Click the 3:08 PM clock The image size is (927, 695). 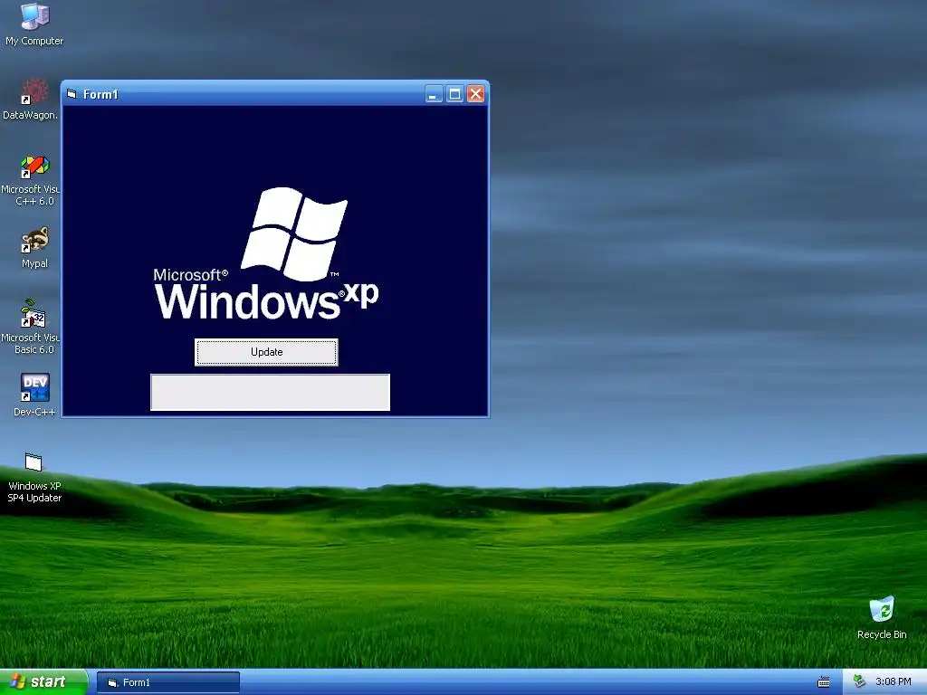[894, 681]
